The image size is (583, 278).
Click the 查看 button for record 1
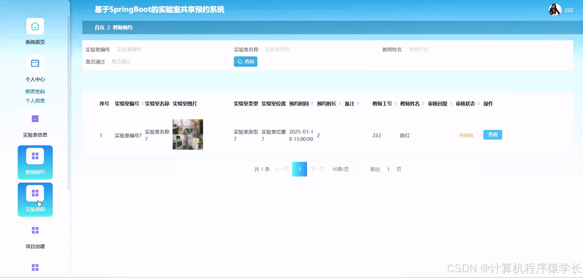point(492,134)
